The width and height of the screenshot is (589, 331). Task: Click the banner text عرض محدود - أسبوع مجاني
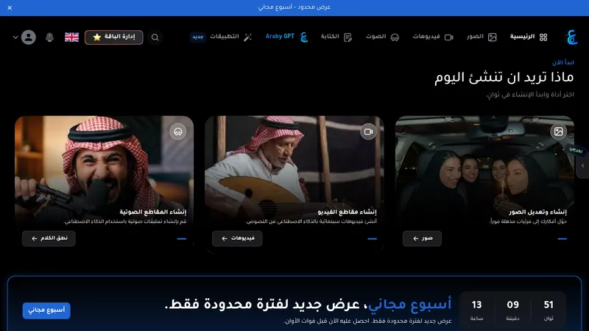pyautogui.click(x=294, y=7)
